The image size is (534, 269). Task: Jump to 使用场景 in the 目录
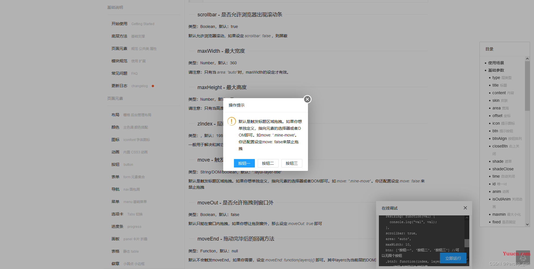496,63
